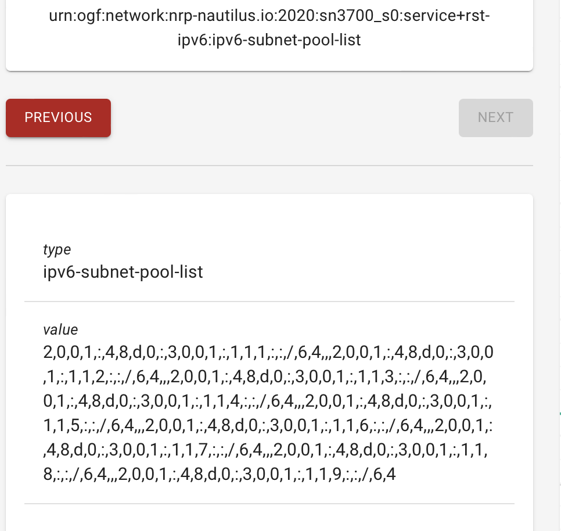Select the ipv6-subnet-pool-list type value
Screen dimensions: 561x531
pos(123,271)
